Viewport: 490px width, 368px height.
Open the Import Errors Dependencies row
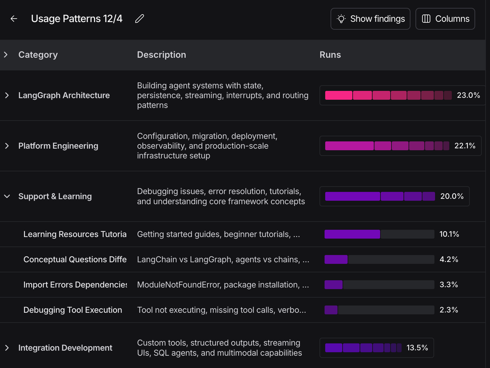point(75,285)
